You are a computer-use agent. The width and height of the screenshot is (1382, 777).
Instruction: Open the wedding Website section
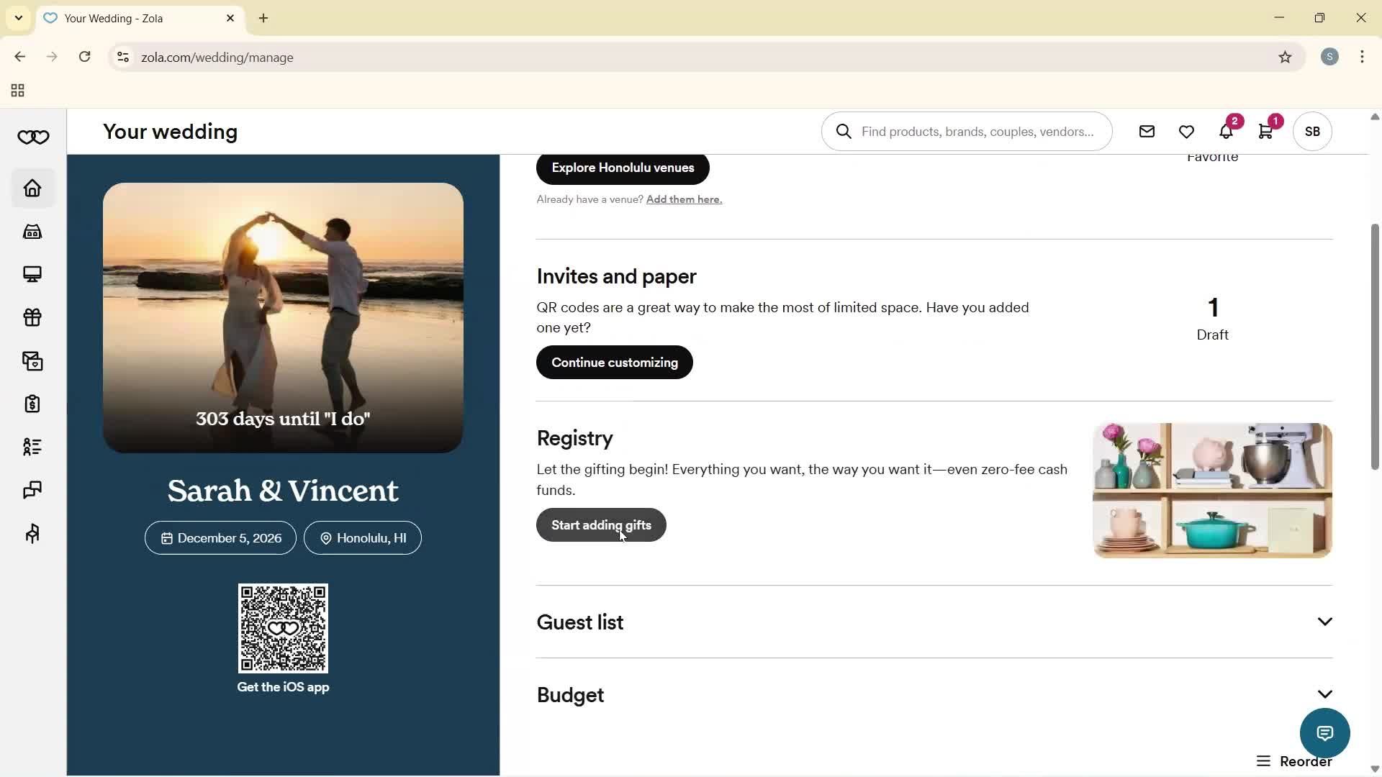coord(32,274)
